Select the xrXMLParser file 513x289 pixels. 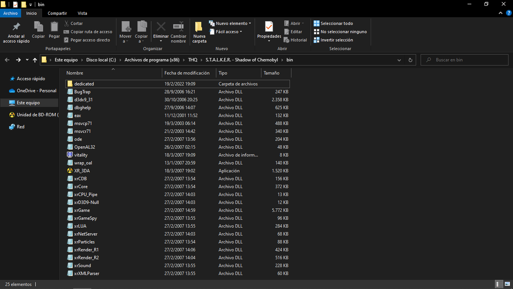pyautogui.click(x=177, y=273)
